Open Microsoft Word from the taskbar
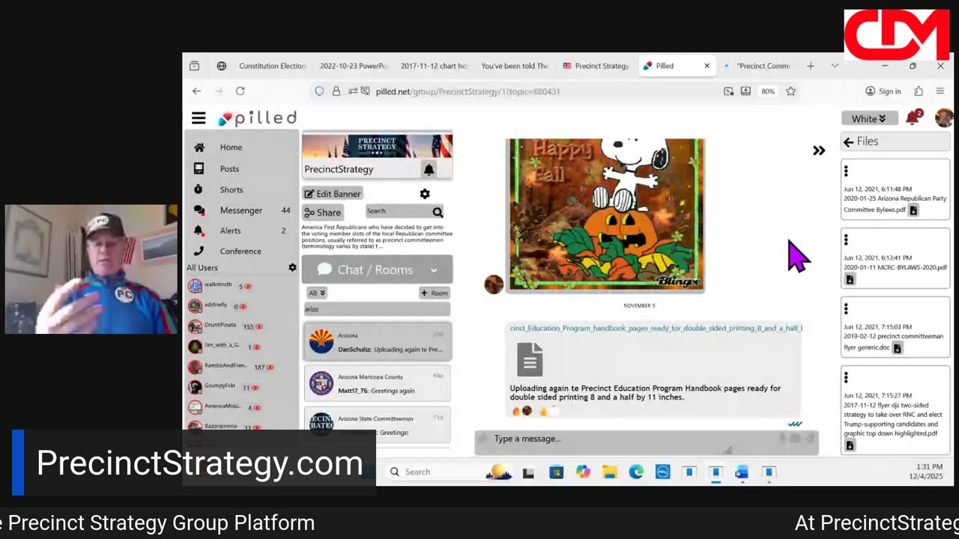 pyautogui.click(x=742, y=472)
